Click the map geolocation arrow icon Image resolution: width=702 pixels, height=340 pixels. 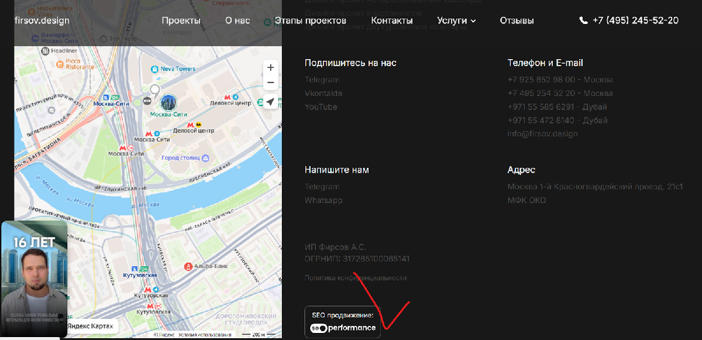(x=270, y=102)
